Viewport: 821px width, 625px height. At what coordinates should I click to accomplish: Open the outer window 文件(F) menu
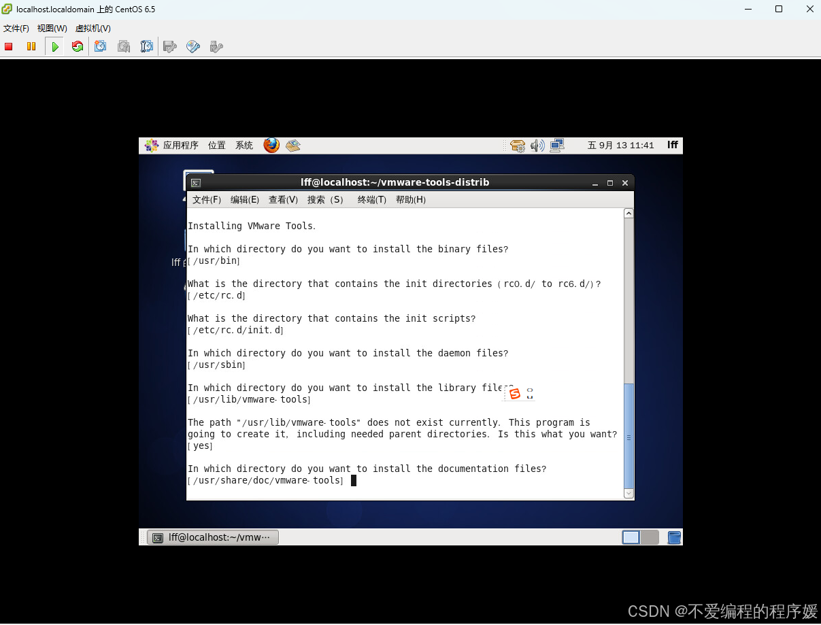[x=16, y=29]
